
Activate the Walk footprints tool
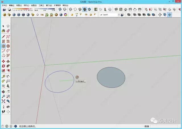coord(3,112)
